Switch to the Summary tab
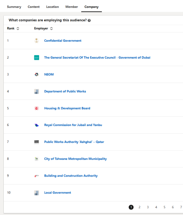This screenshot has height=215, width=183. (14, 7)
